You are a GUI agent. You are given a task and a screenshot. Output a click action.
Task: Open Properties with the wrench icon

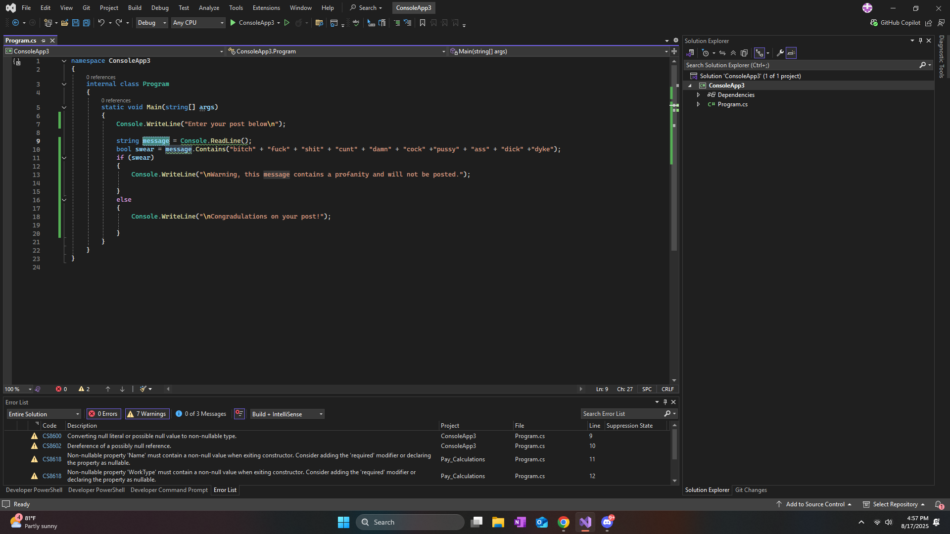coord(780,53)
